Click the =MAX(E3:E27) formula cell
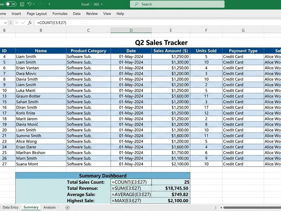Viewport: 281px width, 211px height. [x=131, y=201]
